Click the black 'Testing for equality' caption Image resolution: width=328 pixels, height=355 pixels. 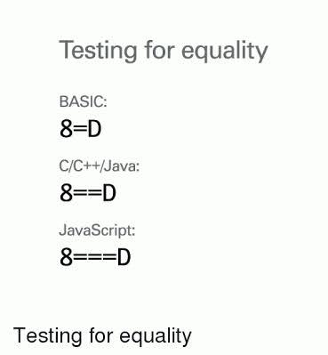pyautogui.click(x=102, y=336)
